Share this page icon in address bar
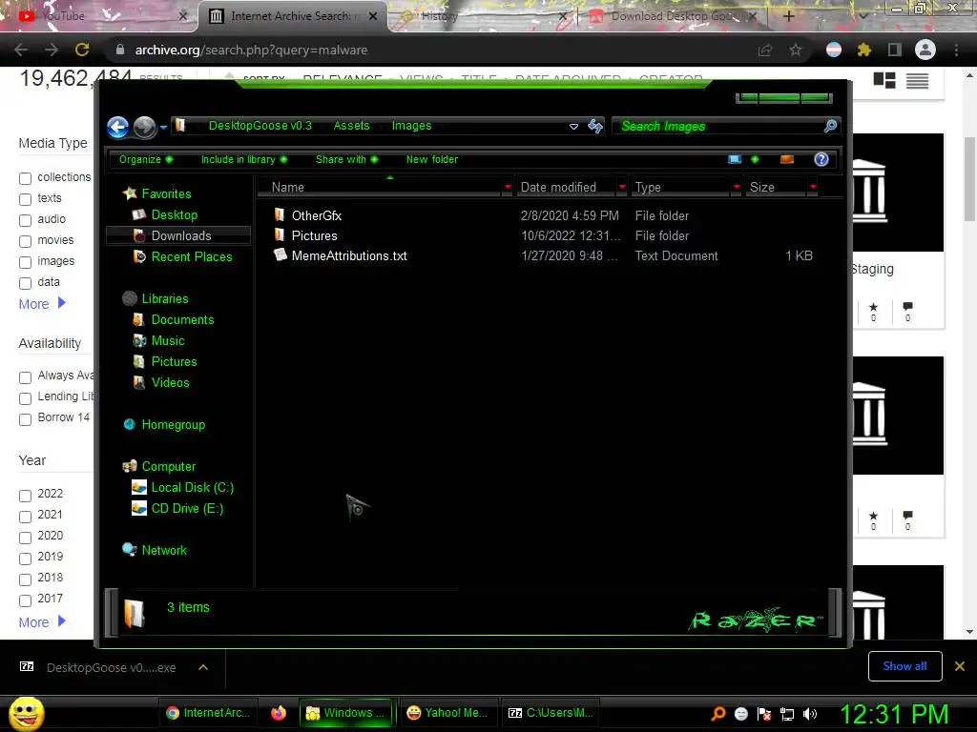This screenshot has width=977, height=732. click(x=764, y=50)
